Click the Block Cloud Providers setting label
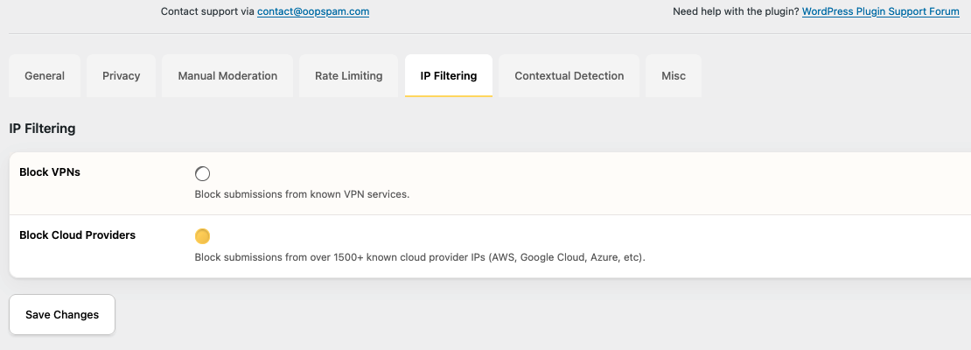The height and width of the screenshot is (350, 971). [77, 235]
